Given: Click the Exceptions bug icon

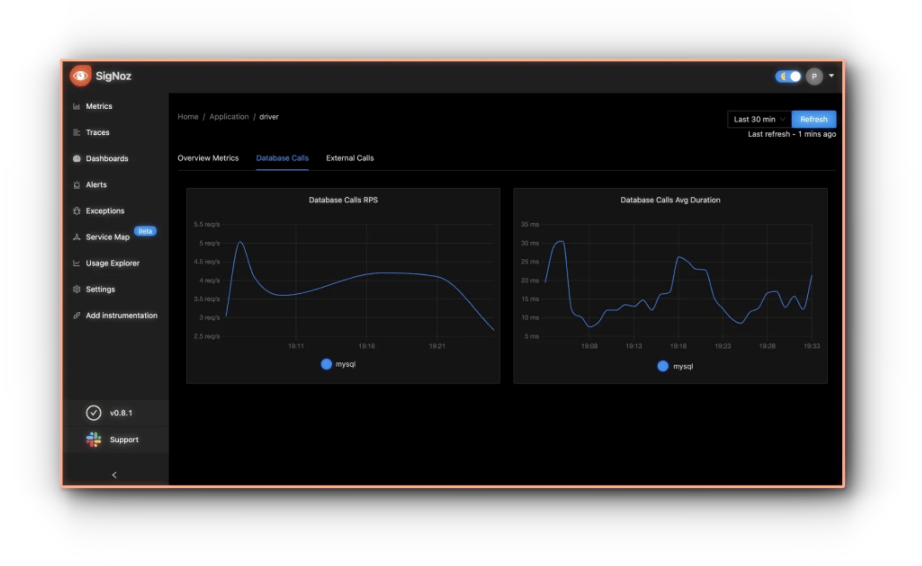Looking at the screenshot, I should (x=76, y=211).
